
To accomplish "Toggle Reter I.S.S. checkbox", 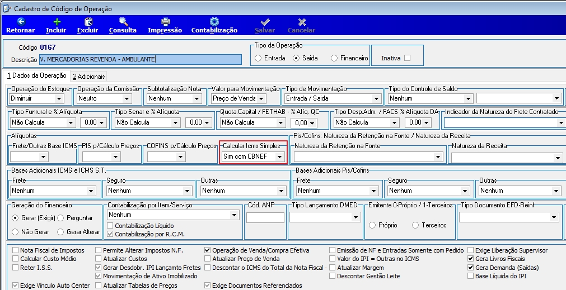I will coord(15,268).
